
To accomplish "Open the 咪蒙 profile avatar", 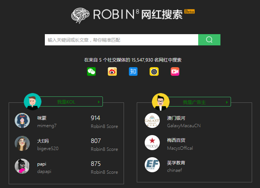I will (x=22, y=120).
